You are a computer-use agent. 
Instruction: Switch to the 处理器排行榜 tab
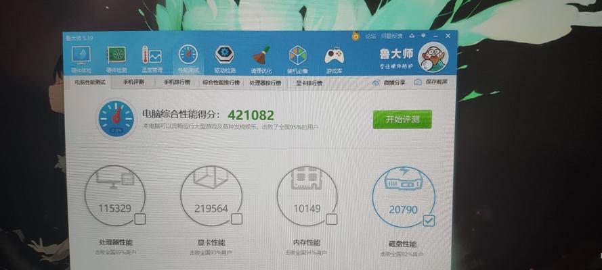[x=265, y=83]
